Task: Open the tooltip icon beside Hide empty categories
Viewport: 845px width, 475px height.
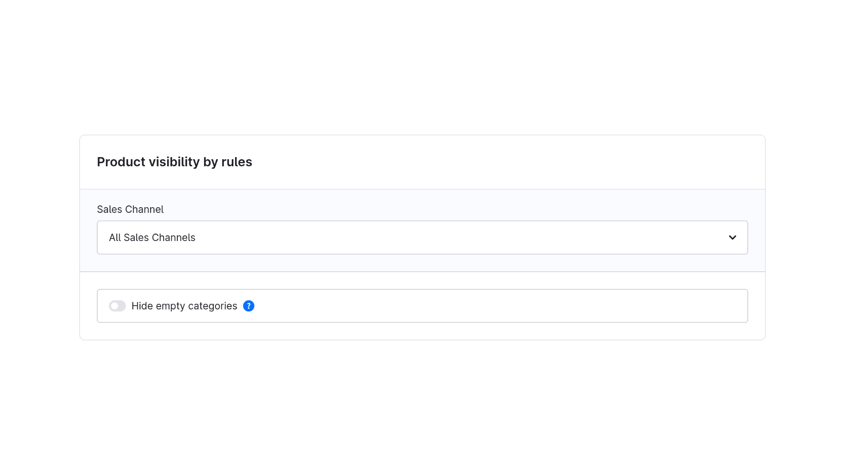Action: pyautogui.click(x=249, y=306)
